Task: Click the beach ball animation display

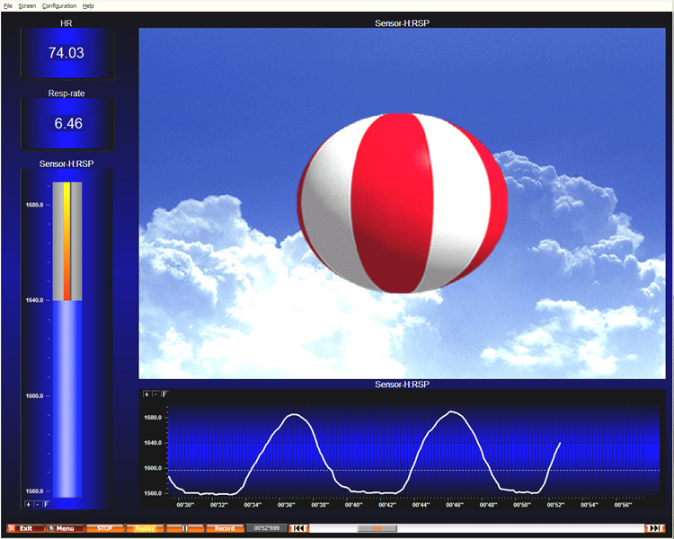Action: (402, 203)
